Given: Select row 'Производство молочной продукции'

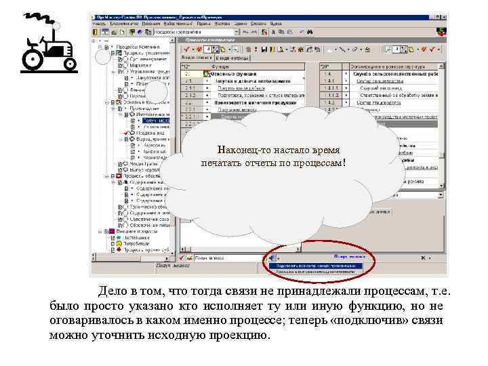Looking at the screenshot, I should (243, 103).
